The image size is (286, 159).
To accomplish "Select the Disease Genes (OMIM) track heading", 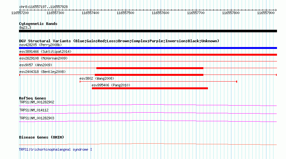I will click(x=41, y=137).
